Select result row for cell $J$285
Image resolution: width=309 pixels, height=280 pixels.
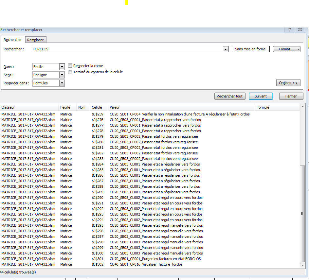[x=150, y=170]
